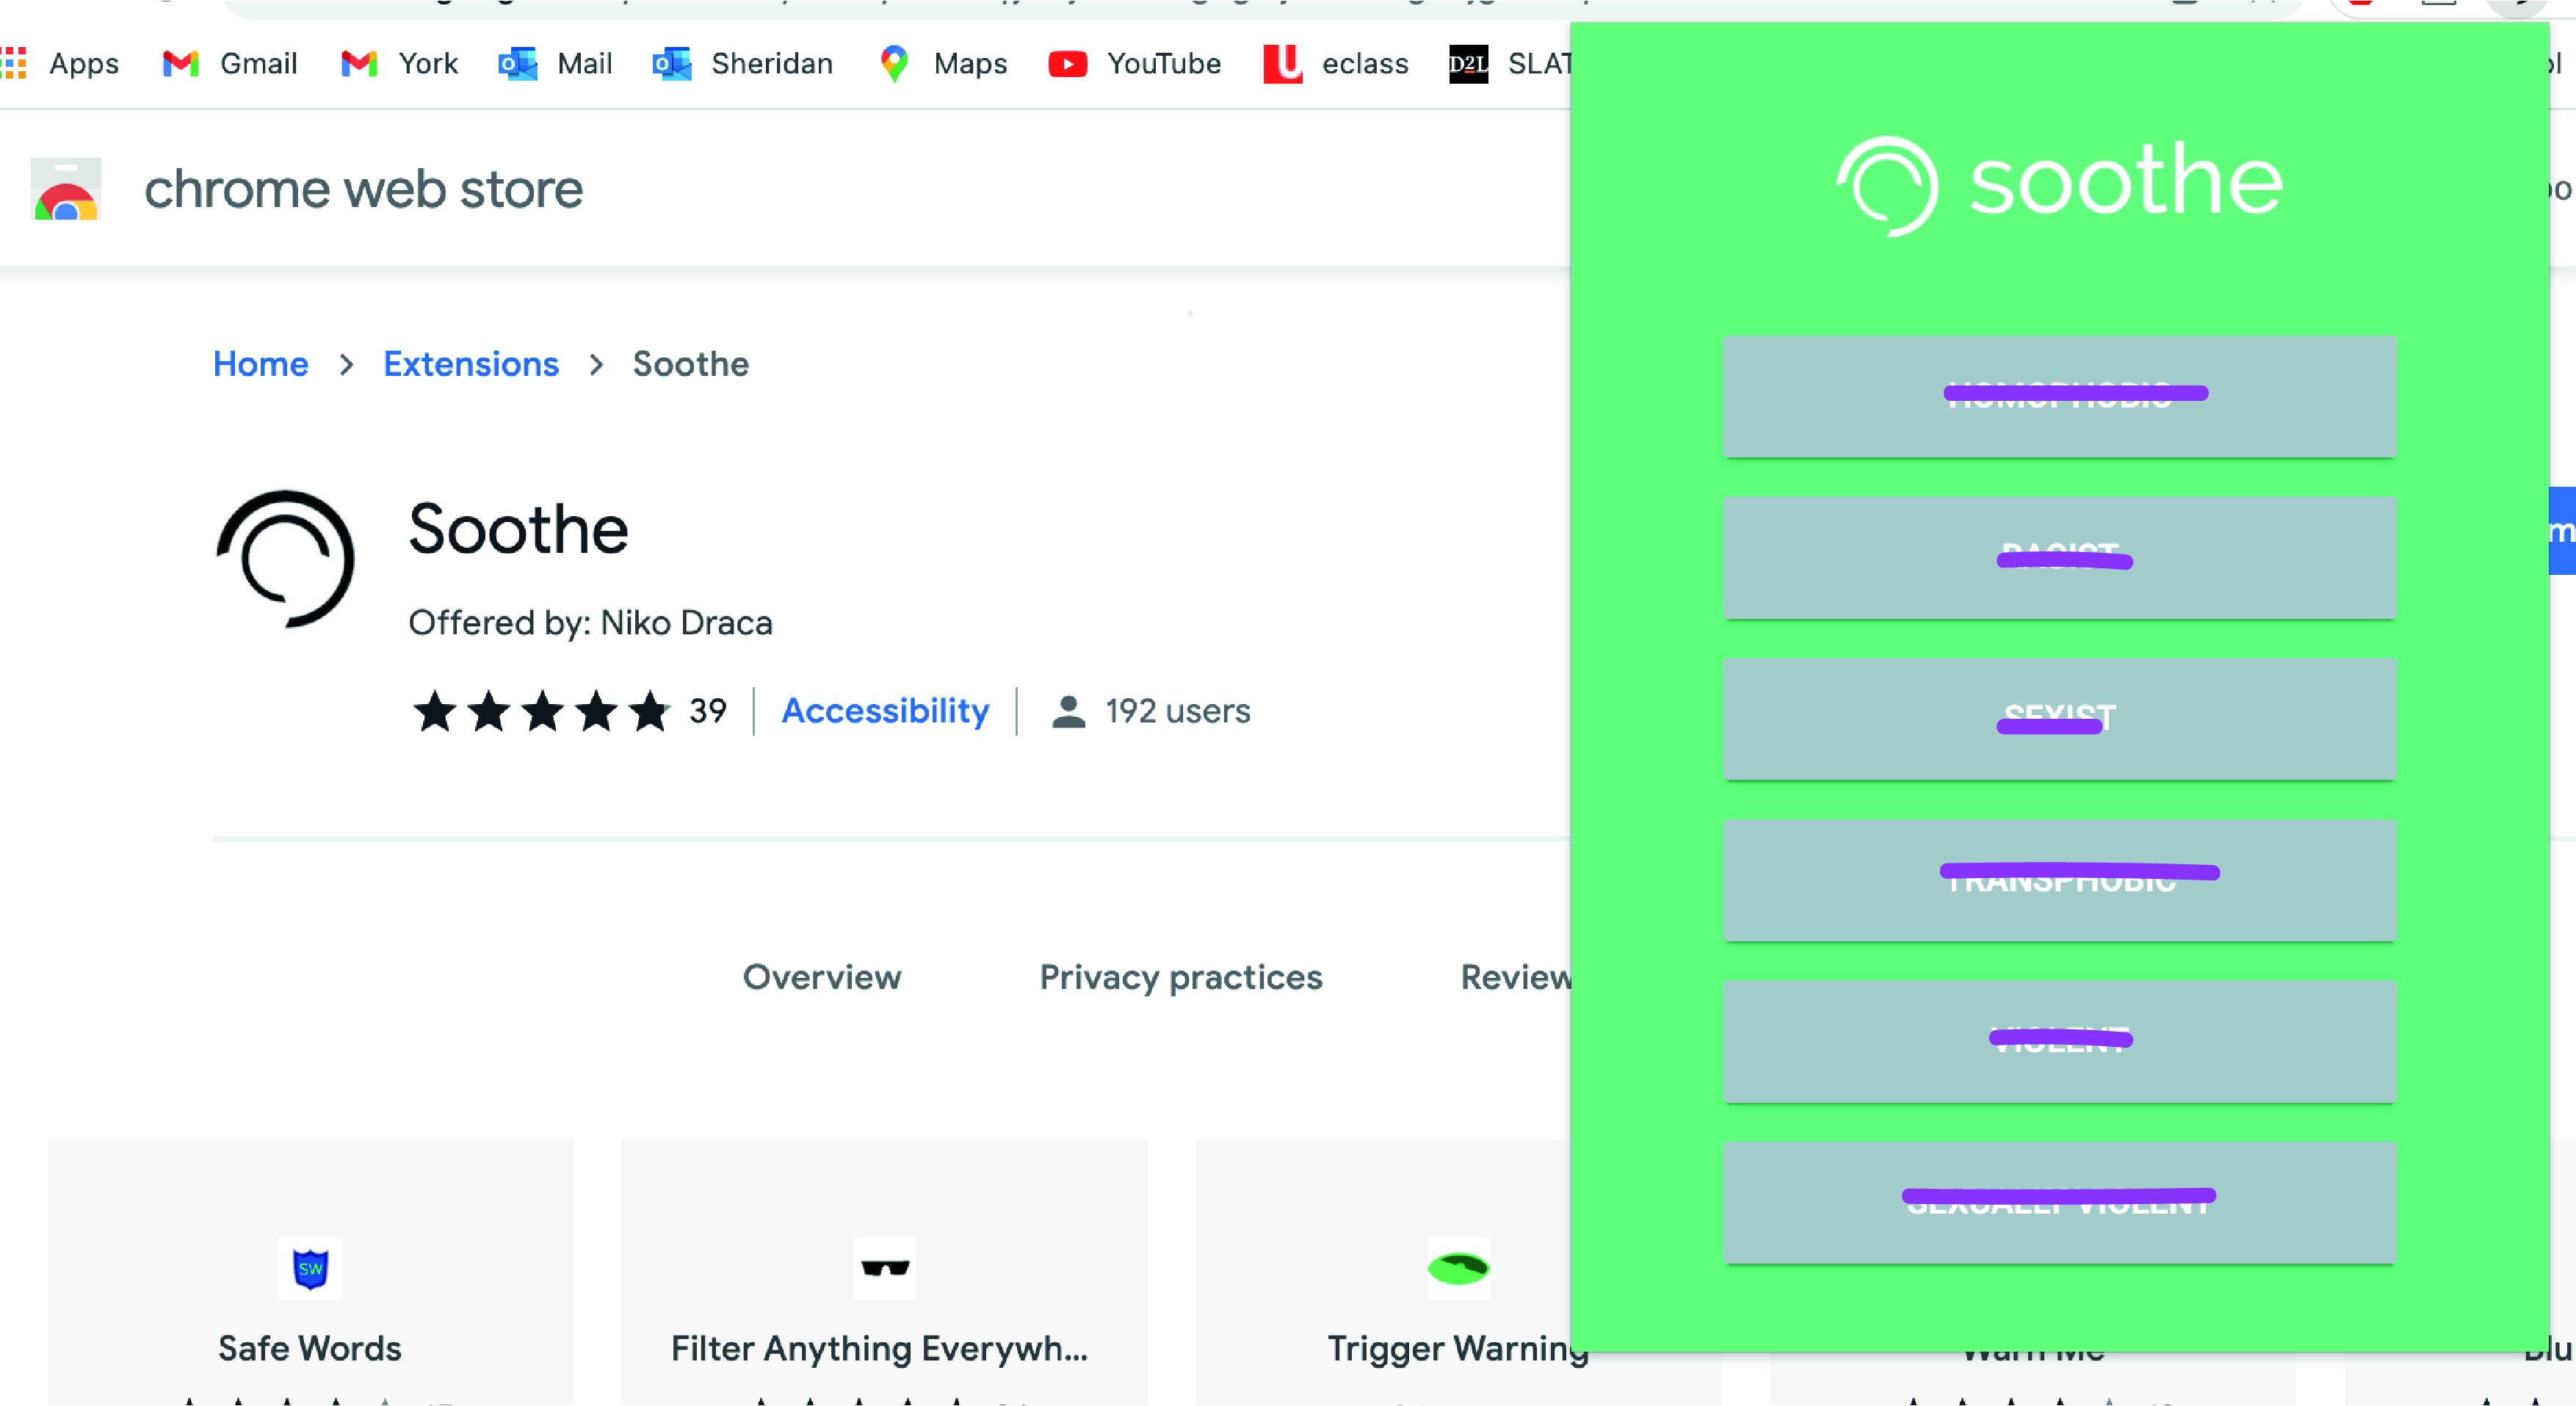Go to Home breadcrumb link
Viewport: 2576px width, 1406px height.
pyautogui.click(x=261, y=364)
